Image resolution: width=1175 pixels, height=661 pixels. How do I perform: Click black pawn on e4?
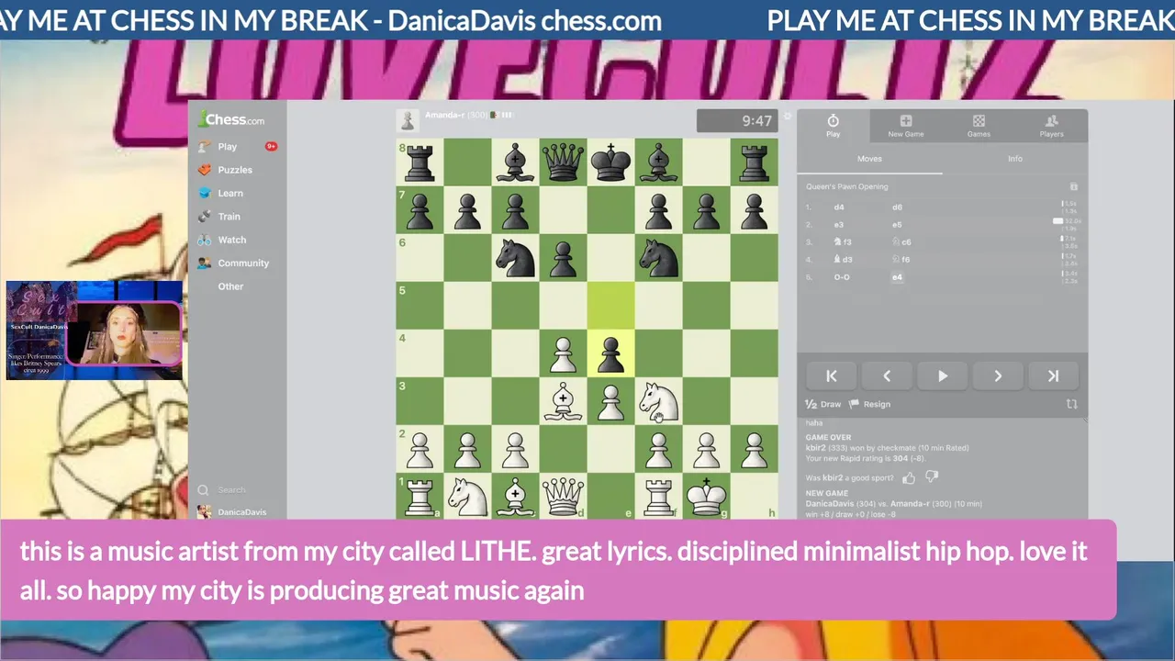pyautogui.click(x=610, y=353)
